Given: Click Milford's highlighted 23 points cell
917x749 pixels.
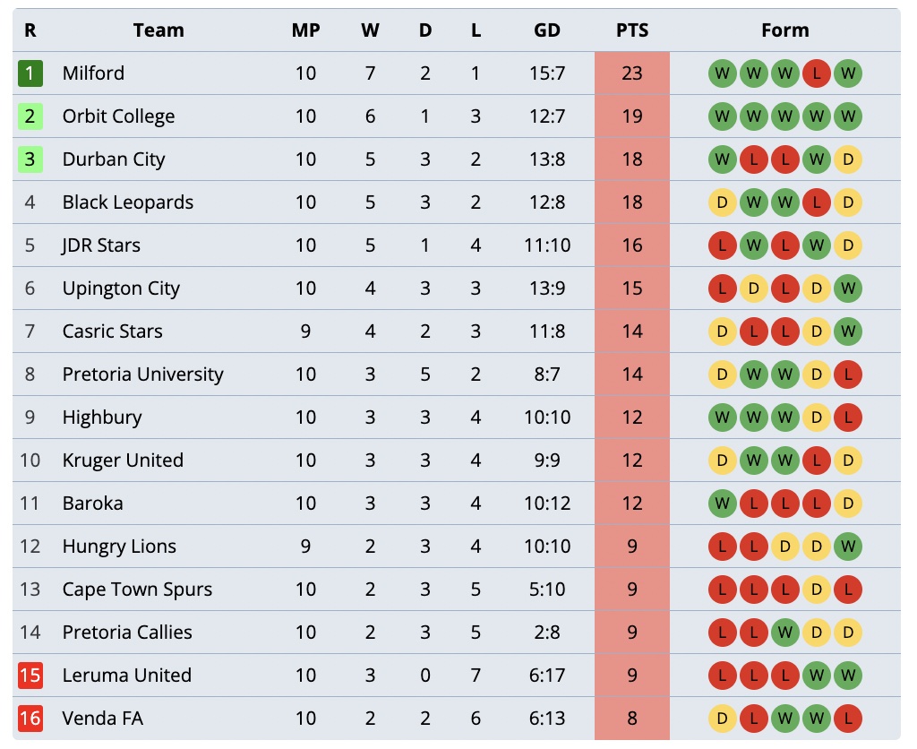Looking at the screenshot, I should pyautogui.click(x=632, y=73).
